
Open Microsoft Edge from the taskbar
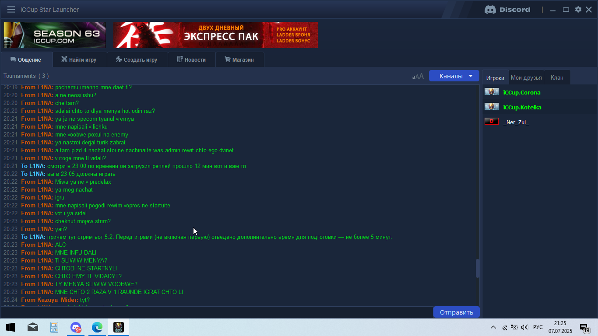coord(97,327)
